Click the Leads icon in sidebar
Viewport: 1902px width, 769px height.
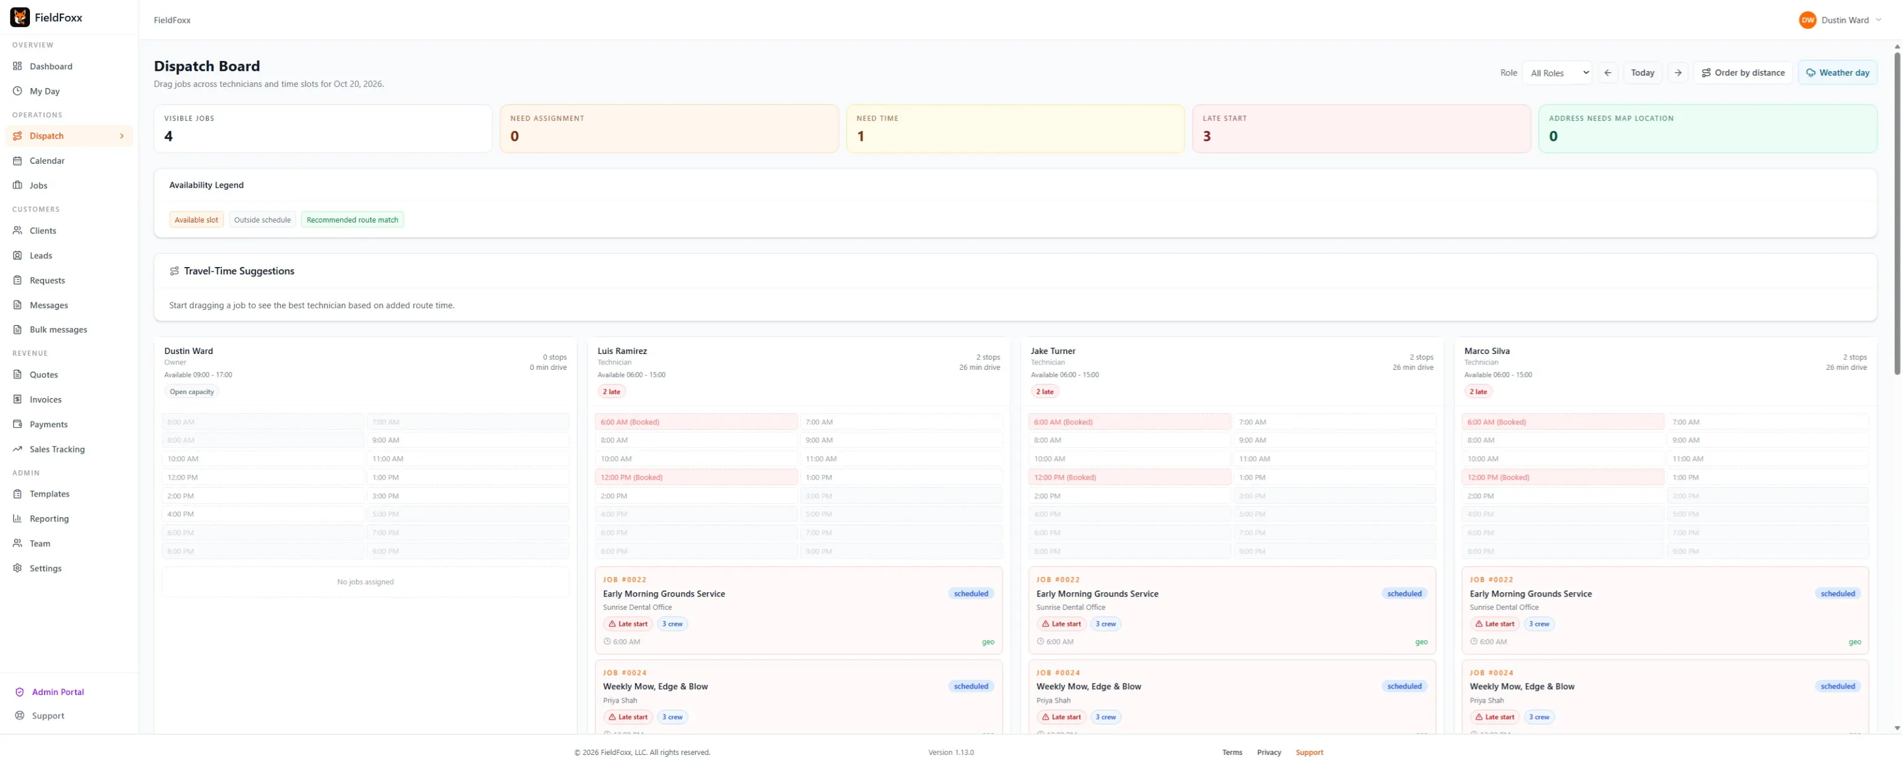[18, 256]
